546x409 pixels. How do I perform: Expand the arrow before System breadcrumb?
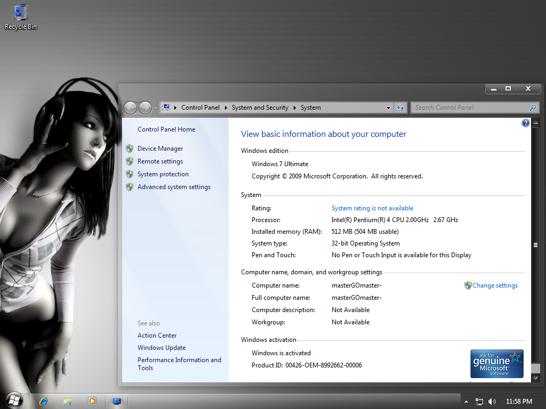point(294,108)
